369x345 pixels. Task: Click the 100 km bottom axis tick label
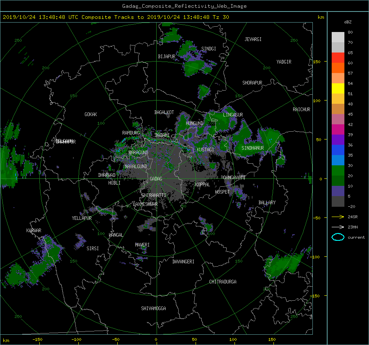(x=233, y=339)
